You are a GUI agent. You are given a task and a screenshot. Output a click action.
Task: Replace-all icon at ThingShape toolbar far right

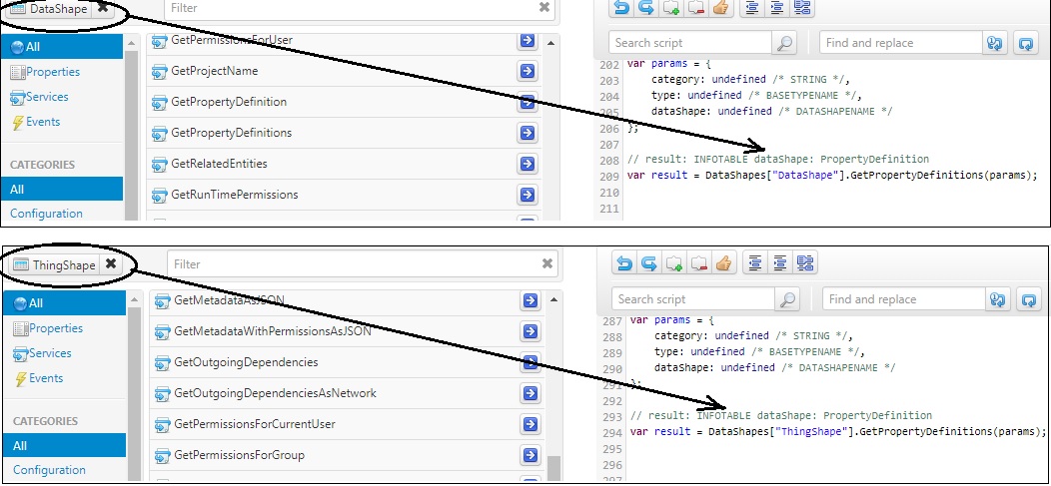click(x=1028, y=299)
